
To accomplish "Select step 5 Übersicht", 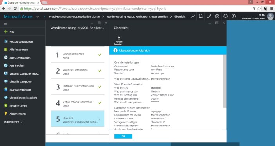I will 78,119.
